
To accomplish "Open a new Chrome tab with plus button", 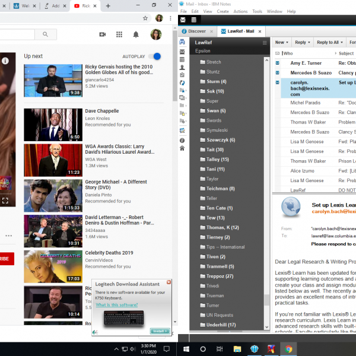I will point(108,6).
